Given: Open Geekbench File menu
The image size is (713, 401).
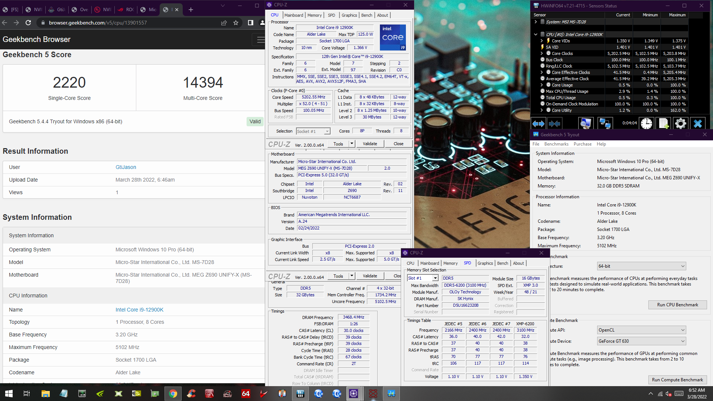Looking at the screenshot, I should (536, 144).
